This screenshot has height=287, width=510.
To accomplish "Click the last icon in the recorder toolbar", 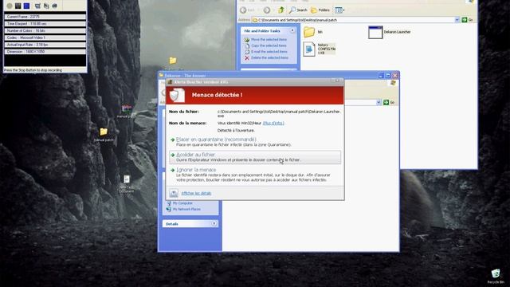I will pos(55,6).
